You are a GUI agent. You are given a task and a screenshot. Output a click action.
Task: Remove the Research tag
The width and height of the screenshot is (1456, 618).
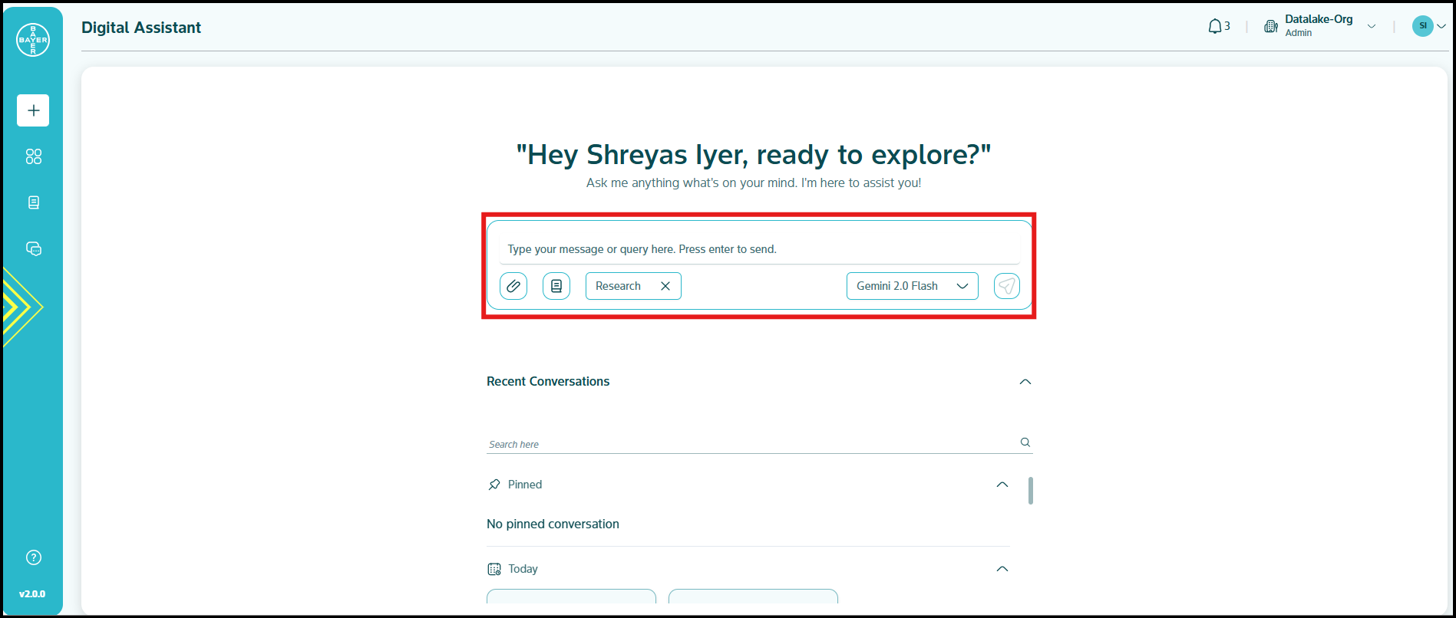coord(665,286)
